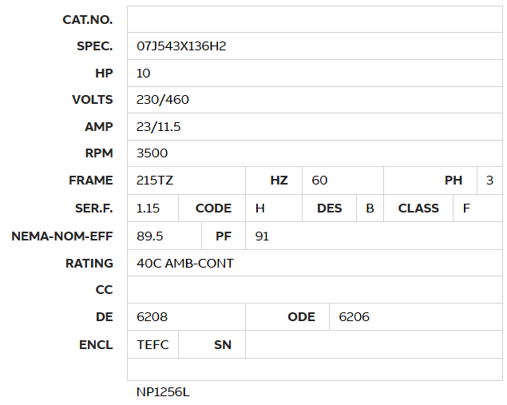Click the CLASS value F

[x=466, y=208]
